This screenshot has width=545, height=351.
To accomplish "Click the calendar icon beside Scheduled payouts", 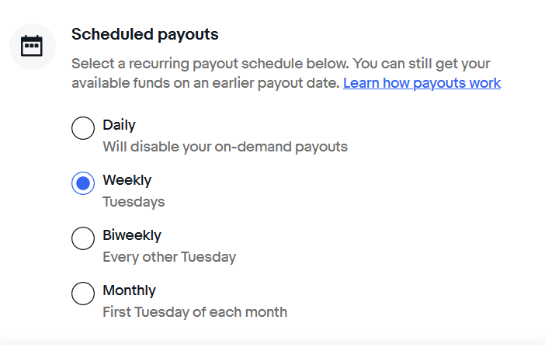I will coord(32,47).
